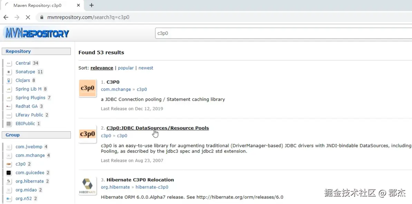412x204 pixels.
Task: Click the Central repository icon
Action: pos(9,63)
